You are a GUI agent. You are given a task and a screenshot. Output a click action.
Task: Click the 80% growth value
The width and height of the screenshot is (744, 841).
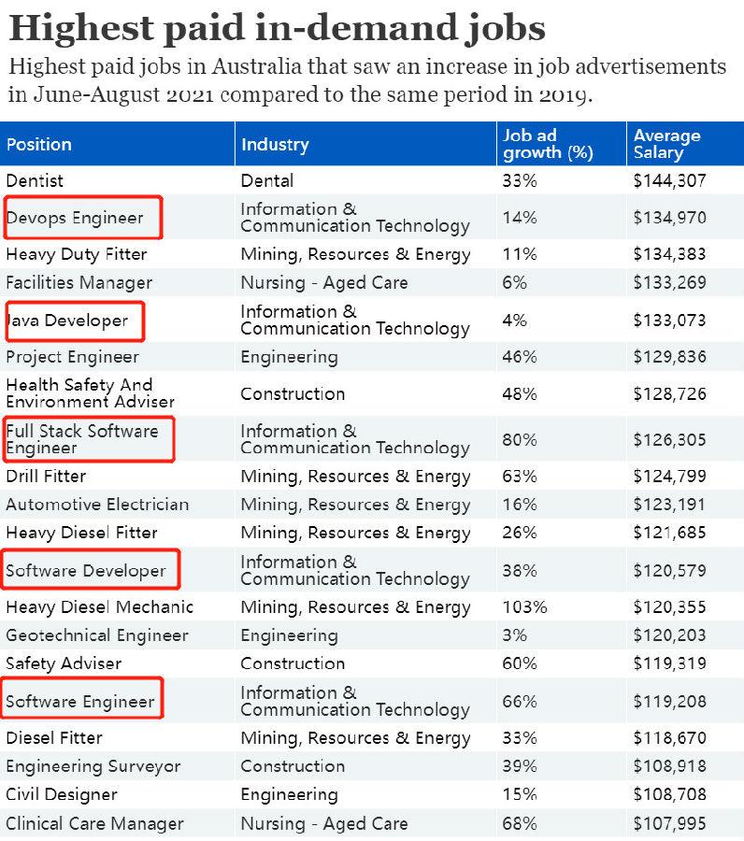pos(520,439)
